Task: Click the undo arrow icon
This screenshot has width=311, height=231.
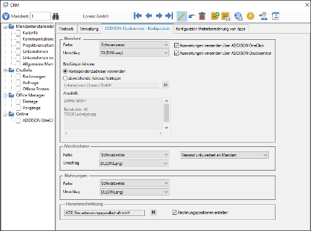Action: [x=192, y=16]
